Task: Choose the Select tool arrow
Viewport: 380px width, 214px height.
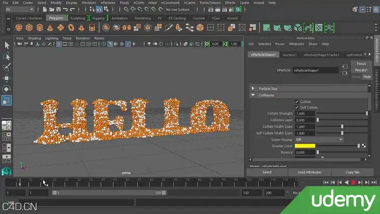Action: (x=7, y=45)
